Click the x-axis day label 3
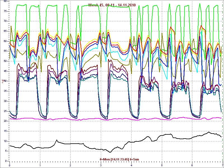The width and height of the screenshot is (224, 168). pos(101,165)
